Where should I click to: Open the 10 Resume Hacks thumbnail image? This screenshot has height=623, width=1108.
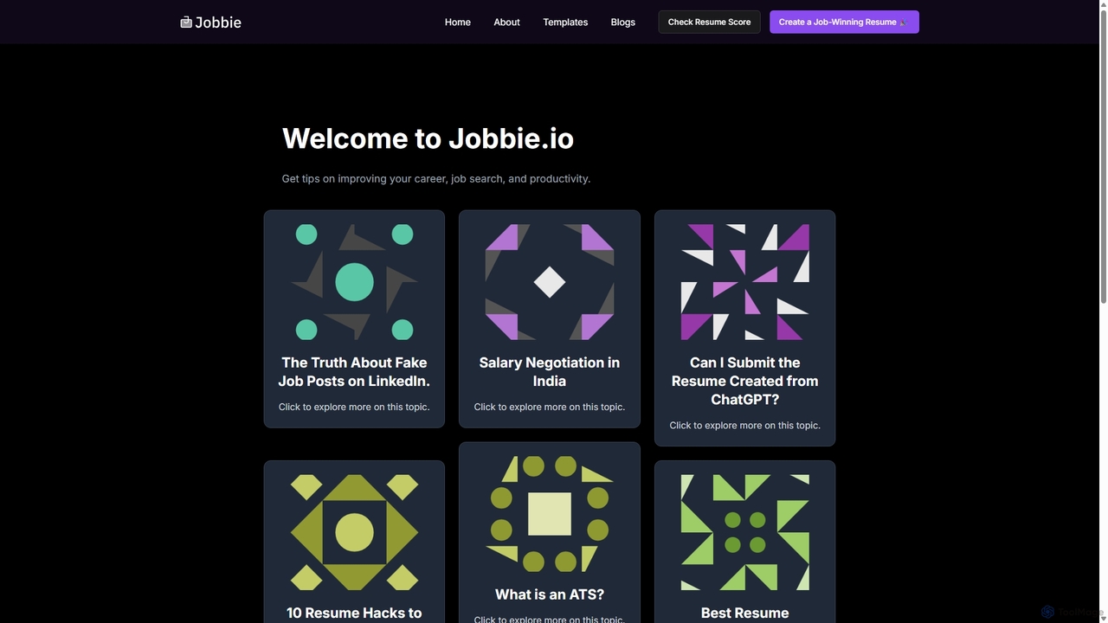click(x=354, y=532)
